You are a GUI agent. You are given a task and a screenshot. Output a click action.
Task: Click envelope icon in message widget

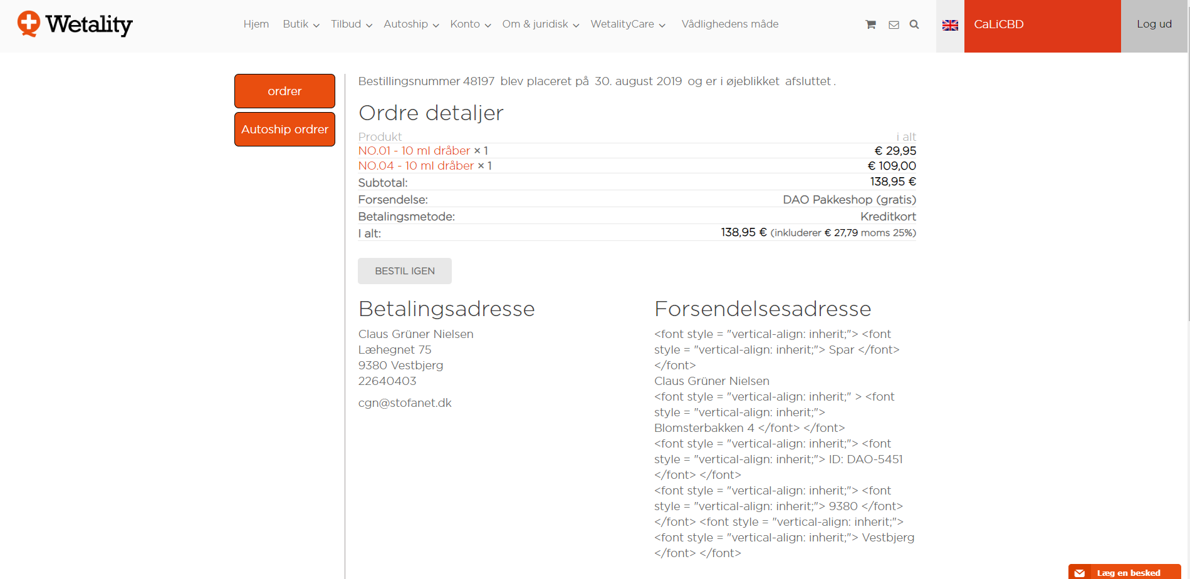pyautogui.click(x=1079, y=573)
